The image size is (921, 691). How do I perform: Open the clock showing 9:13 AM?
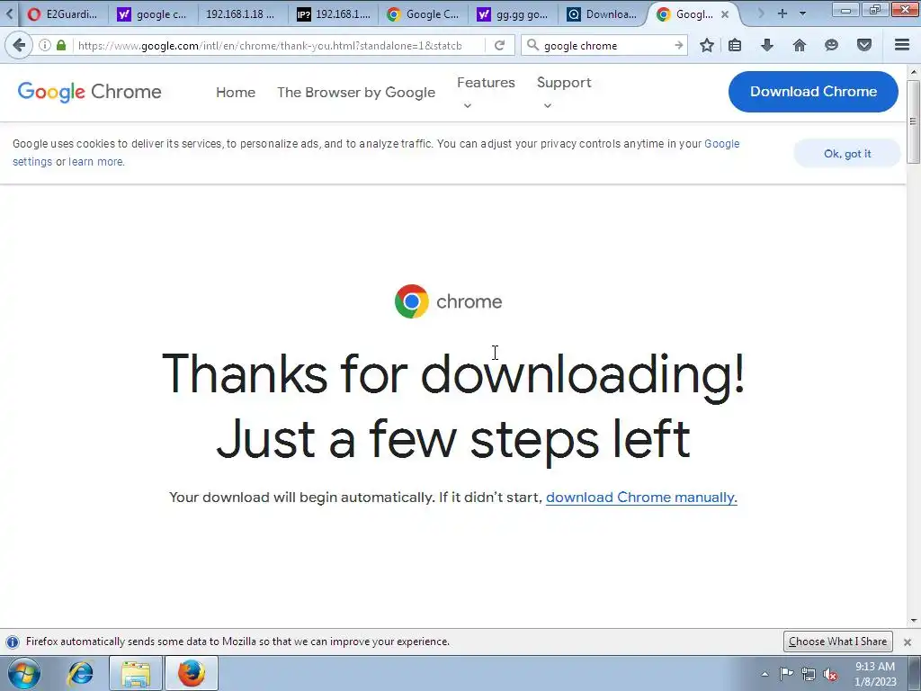pyautogui.click(x=874, y=673)
